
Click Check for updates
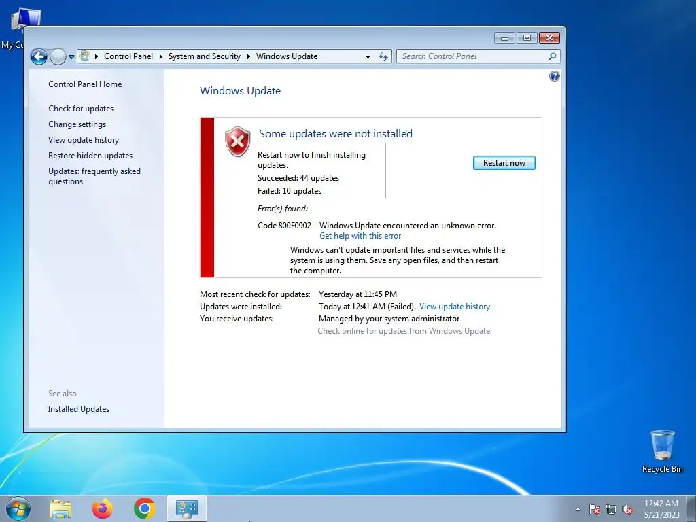(x=81, y=109)
